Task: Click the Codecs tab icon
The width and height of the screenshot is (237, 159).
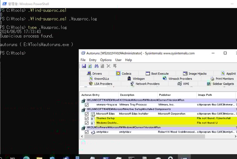Action: (118, 73)
